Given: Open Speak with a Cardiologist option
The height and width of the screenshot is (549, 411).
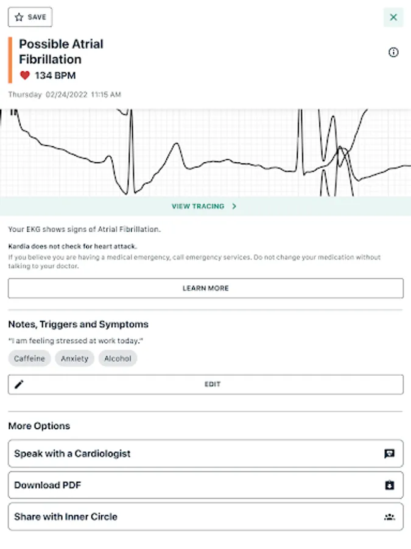Looking at the screenshot, I should point(205,454).
